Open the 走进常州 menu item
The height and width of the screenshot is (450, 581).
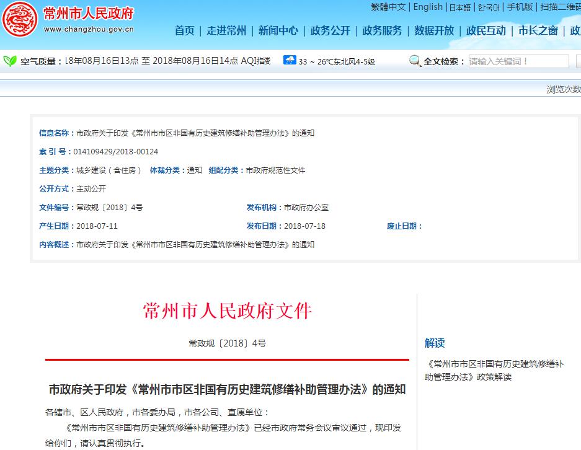(x=226, y=30)
